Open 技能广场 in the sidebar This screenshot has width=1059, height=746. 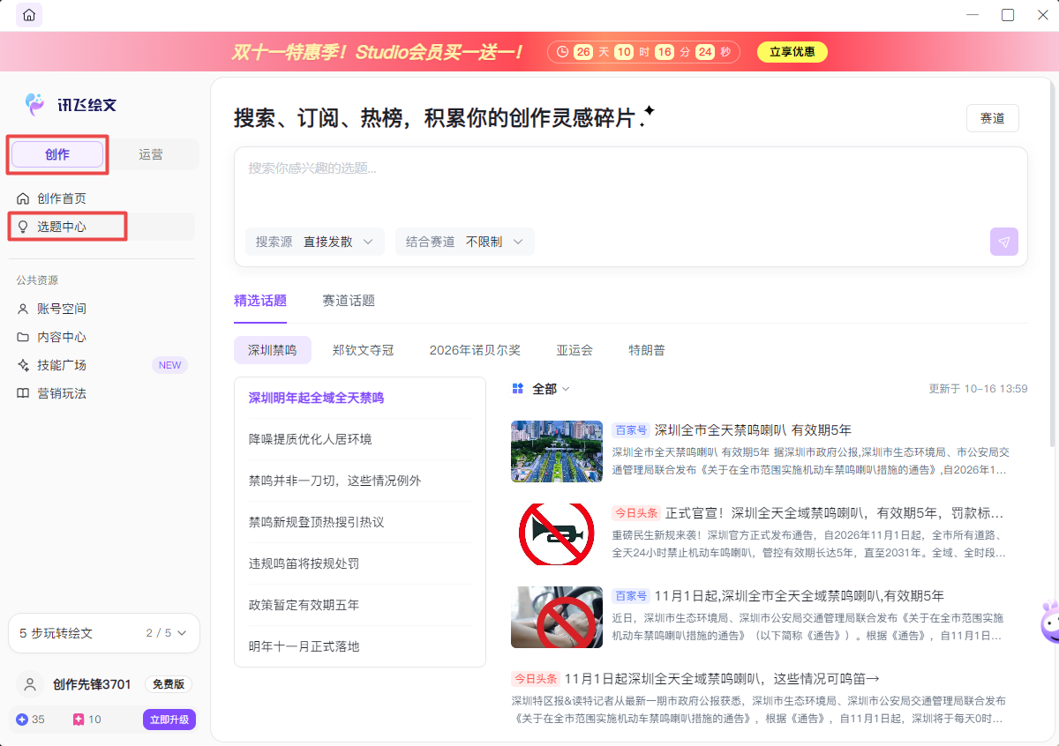pyautogui.click(x=61, y=365)
